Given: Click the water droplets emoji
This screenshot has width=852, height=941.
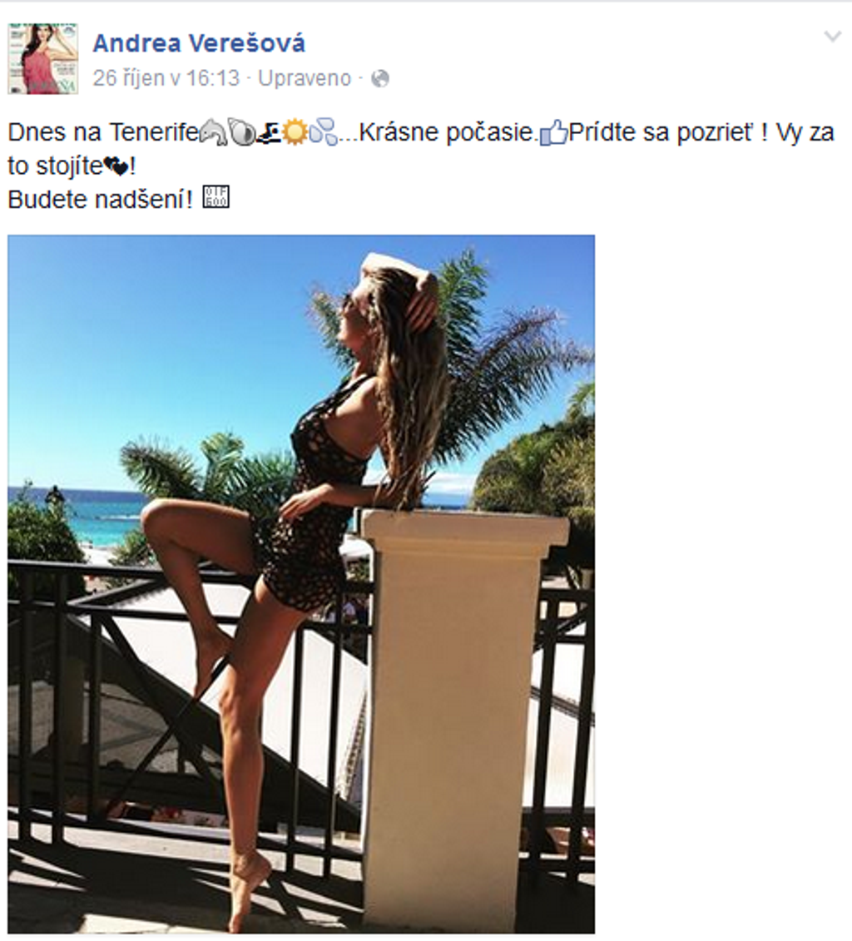Looking at the screenshot, I should (323, 133).
